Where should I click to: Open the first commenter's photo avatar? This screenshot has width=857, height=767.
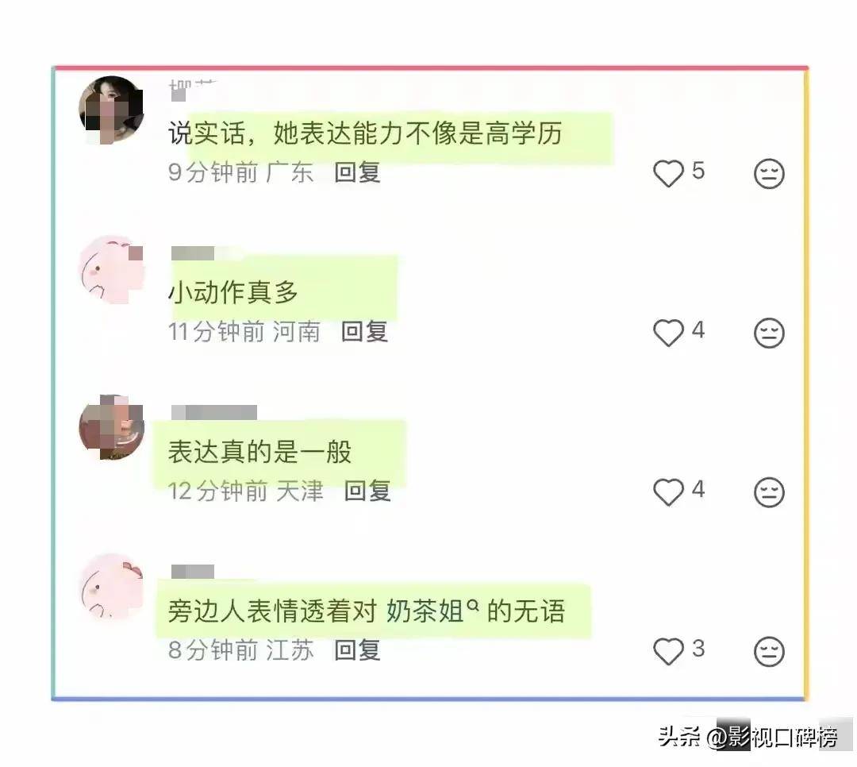click(x=112, y=110)
